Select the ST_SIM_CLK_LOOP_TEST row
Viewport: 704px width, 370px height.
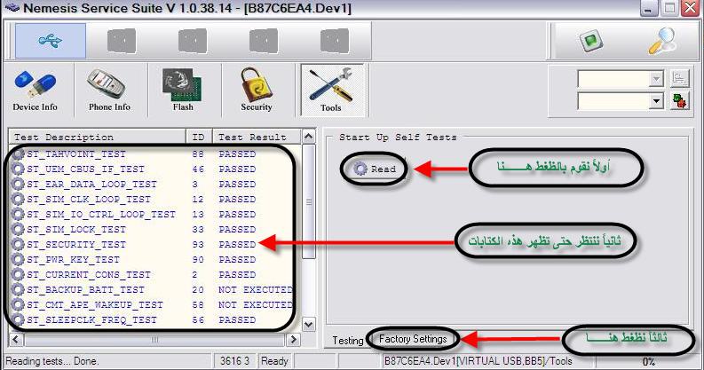click(x=155, y=199)
